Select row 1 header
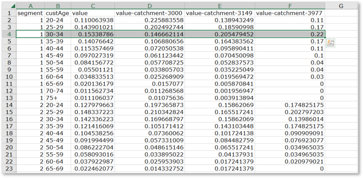363x178 pixels. point(8,13)
